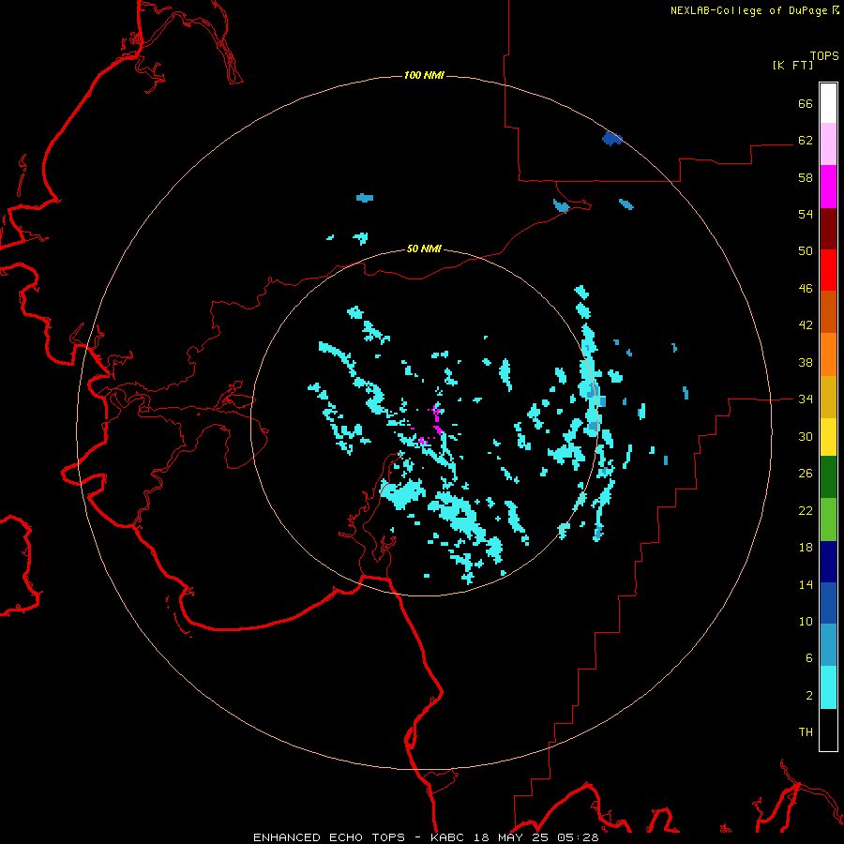
Task: Click the gold legend swatch
Action: [828, 396]
